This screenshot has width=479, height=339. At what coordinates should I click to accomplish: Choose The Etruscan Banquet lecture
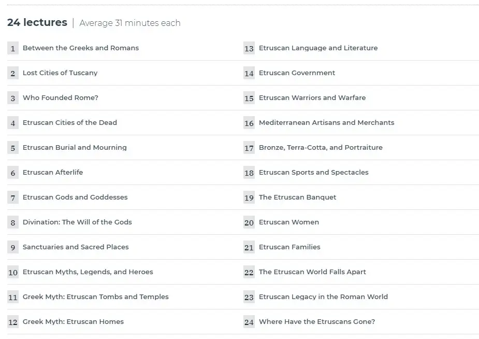pos(298,197)
